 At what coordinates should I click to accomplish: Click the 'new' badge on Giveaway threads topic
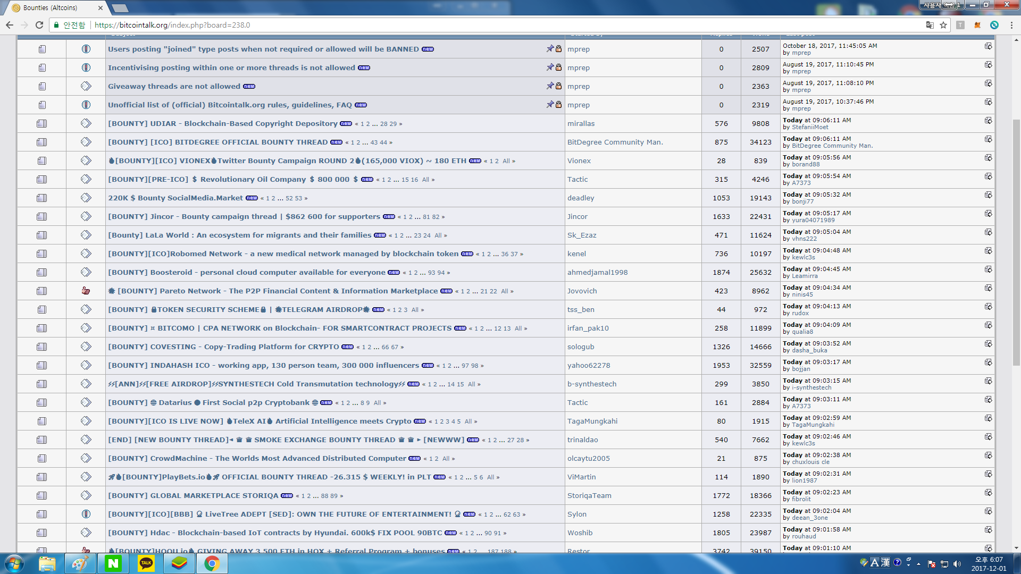(x=249, y=87)
